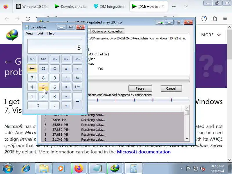Open Internet Explorer from the taskbar
Viewport: 232px width, 174px height.
coord(26,168)
